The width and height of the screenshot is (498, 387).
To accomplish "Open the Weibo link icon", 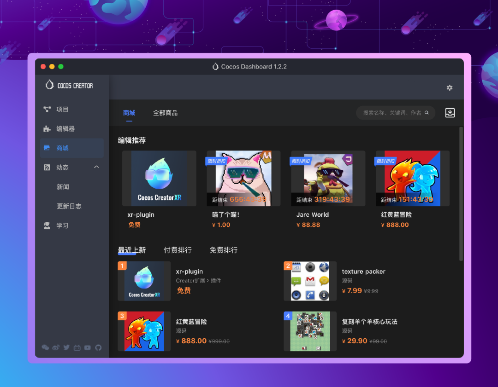I will 56,347.
